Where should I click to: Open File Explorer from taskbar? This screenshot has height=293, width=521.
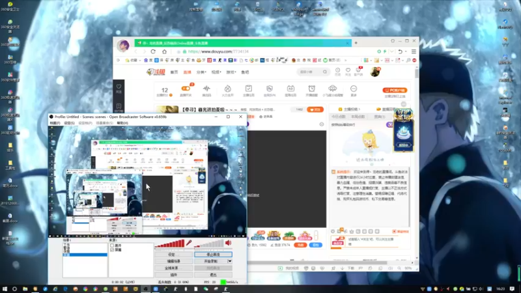(25, 289)
